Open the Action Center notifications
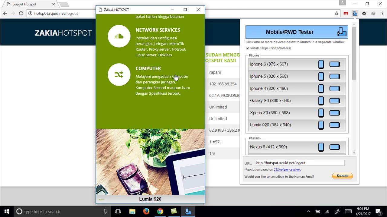This screenshot has width=387, height=217. [x=378, y=212]
